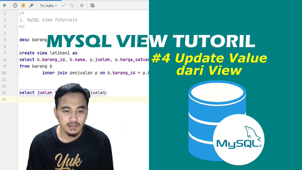Viewport: 302px width, 170px height.
Task: Click the Stop square icon
Action: 82,5
